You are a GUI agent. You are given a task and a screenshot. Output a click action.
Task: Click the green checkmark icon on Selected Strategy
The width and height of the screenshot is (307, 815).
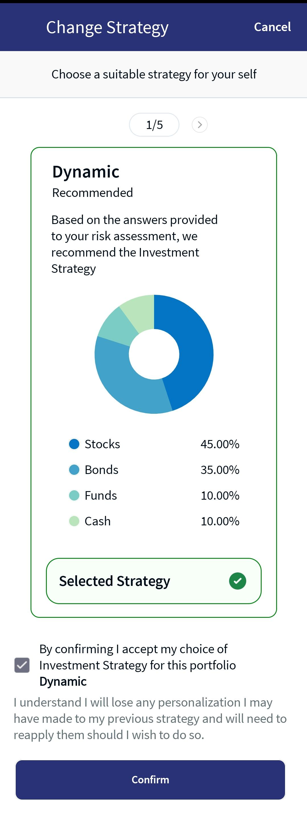pyautogui.click(x=237, y=581)
